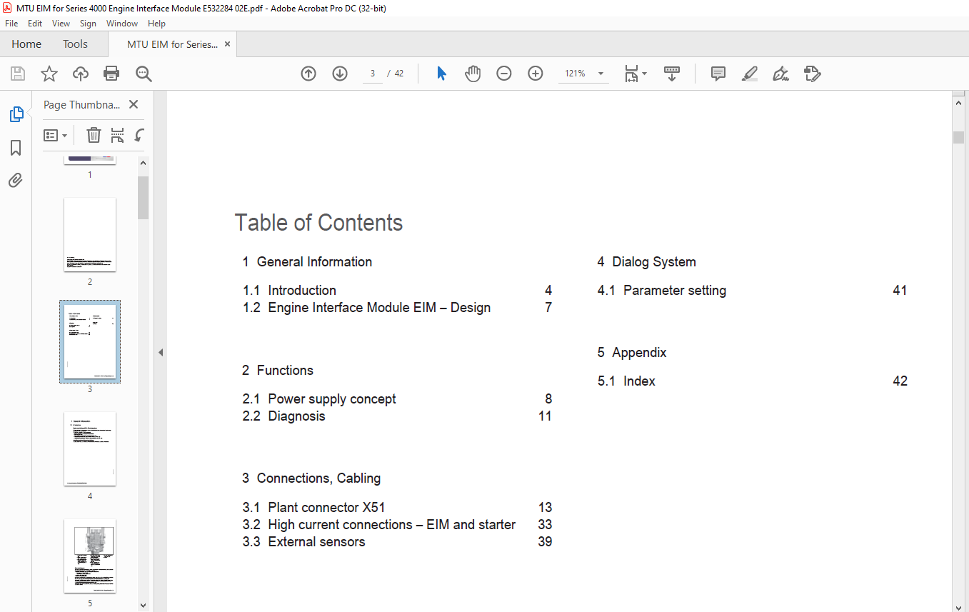Select the Highlight text tool
The width and height of the screenshot is (969, 612).
(750, 74)
